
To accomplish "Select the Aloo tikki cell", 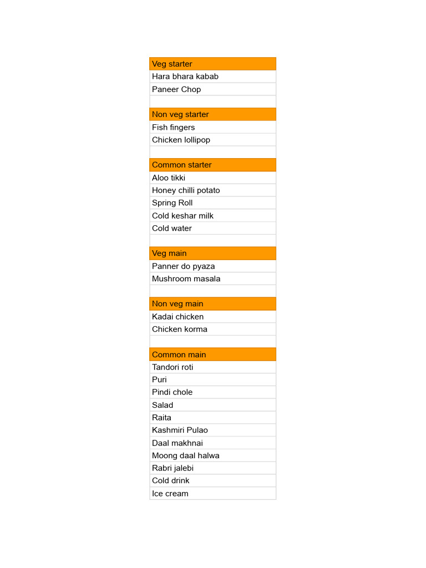I will (212, 177).
